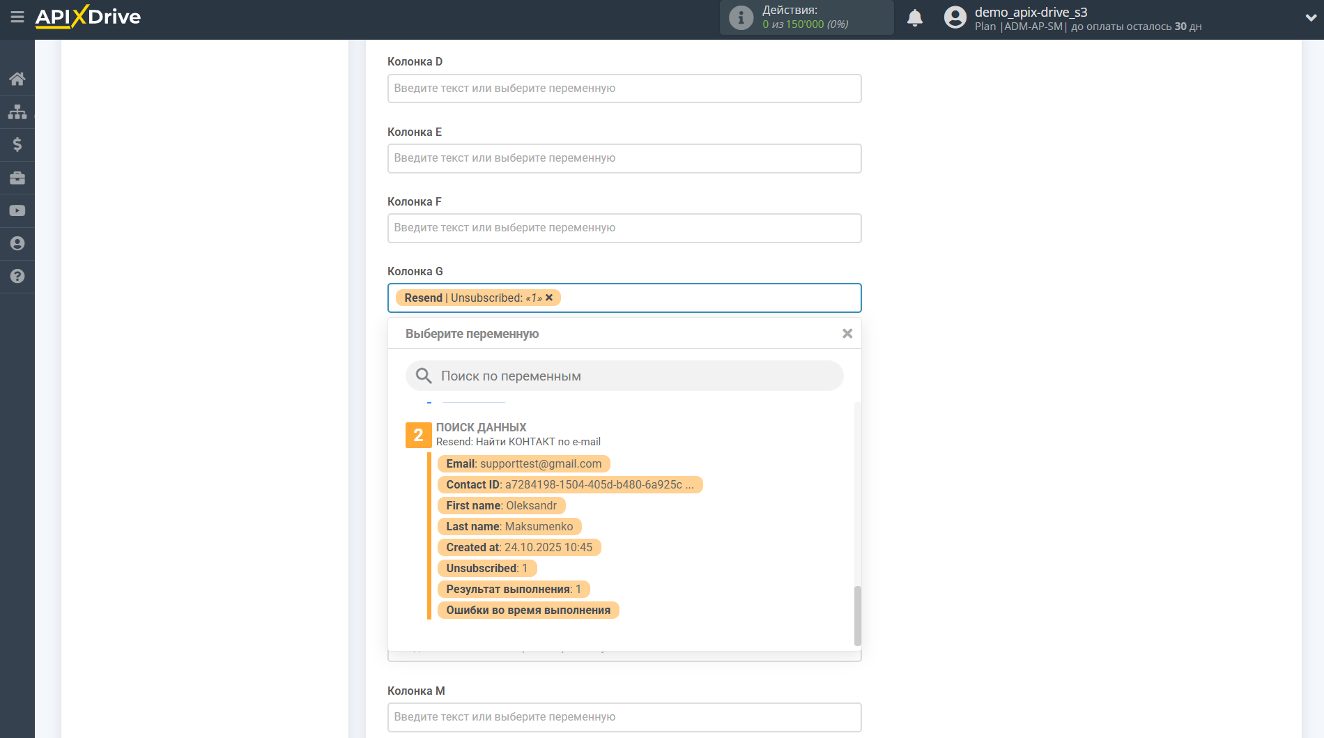Viewport: 1324px width, 738px height.
Task: Expand the account menu chevron top-right
Action: click(1307, 17)
